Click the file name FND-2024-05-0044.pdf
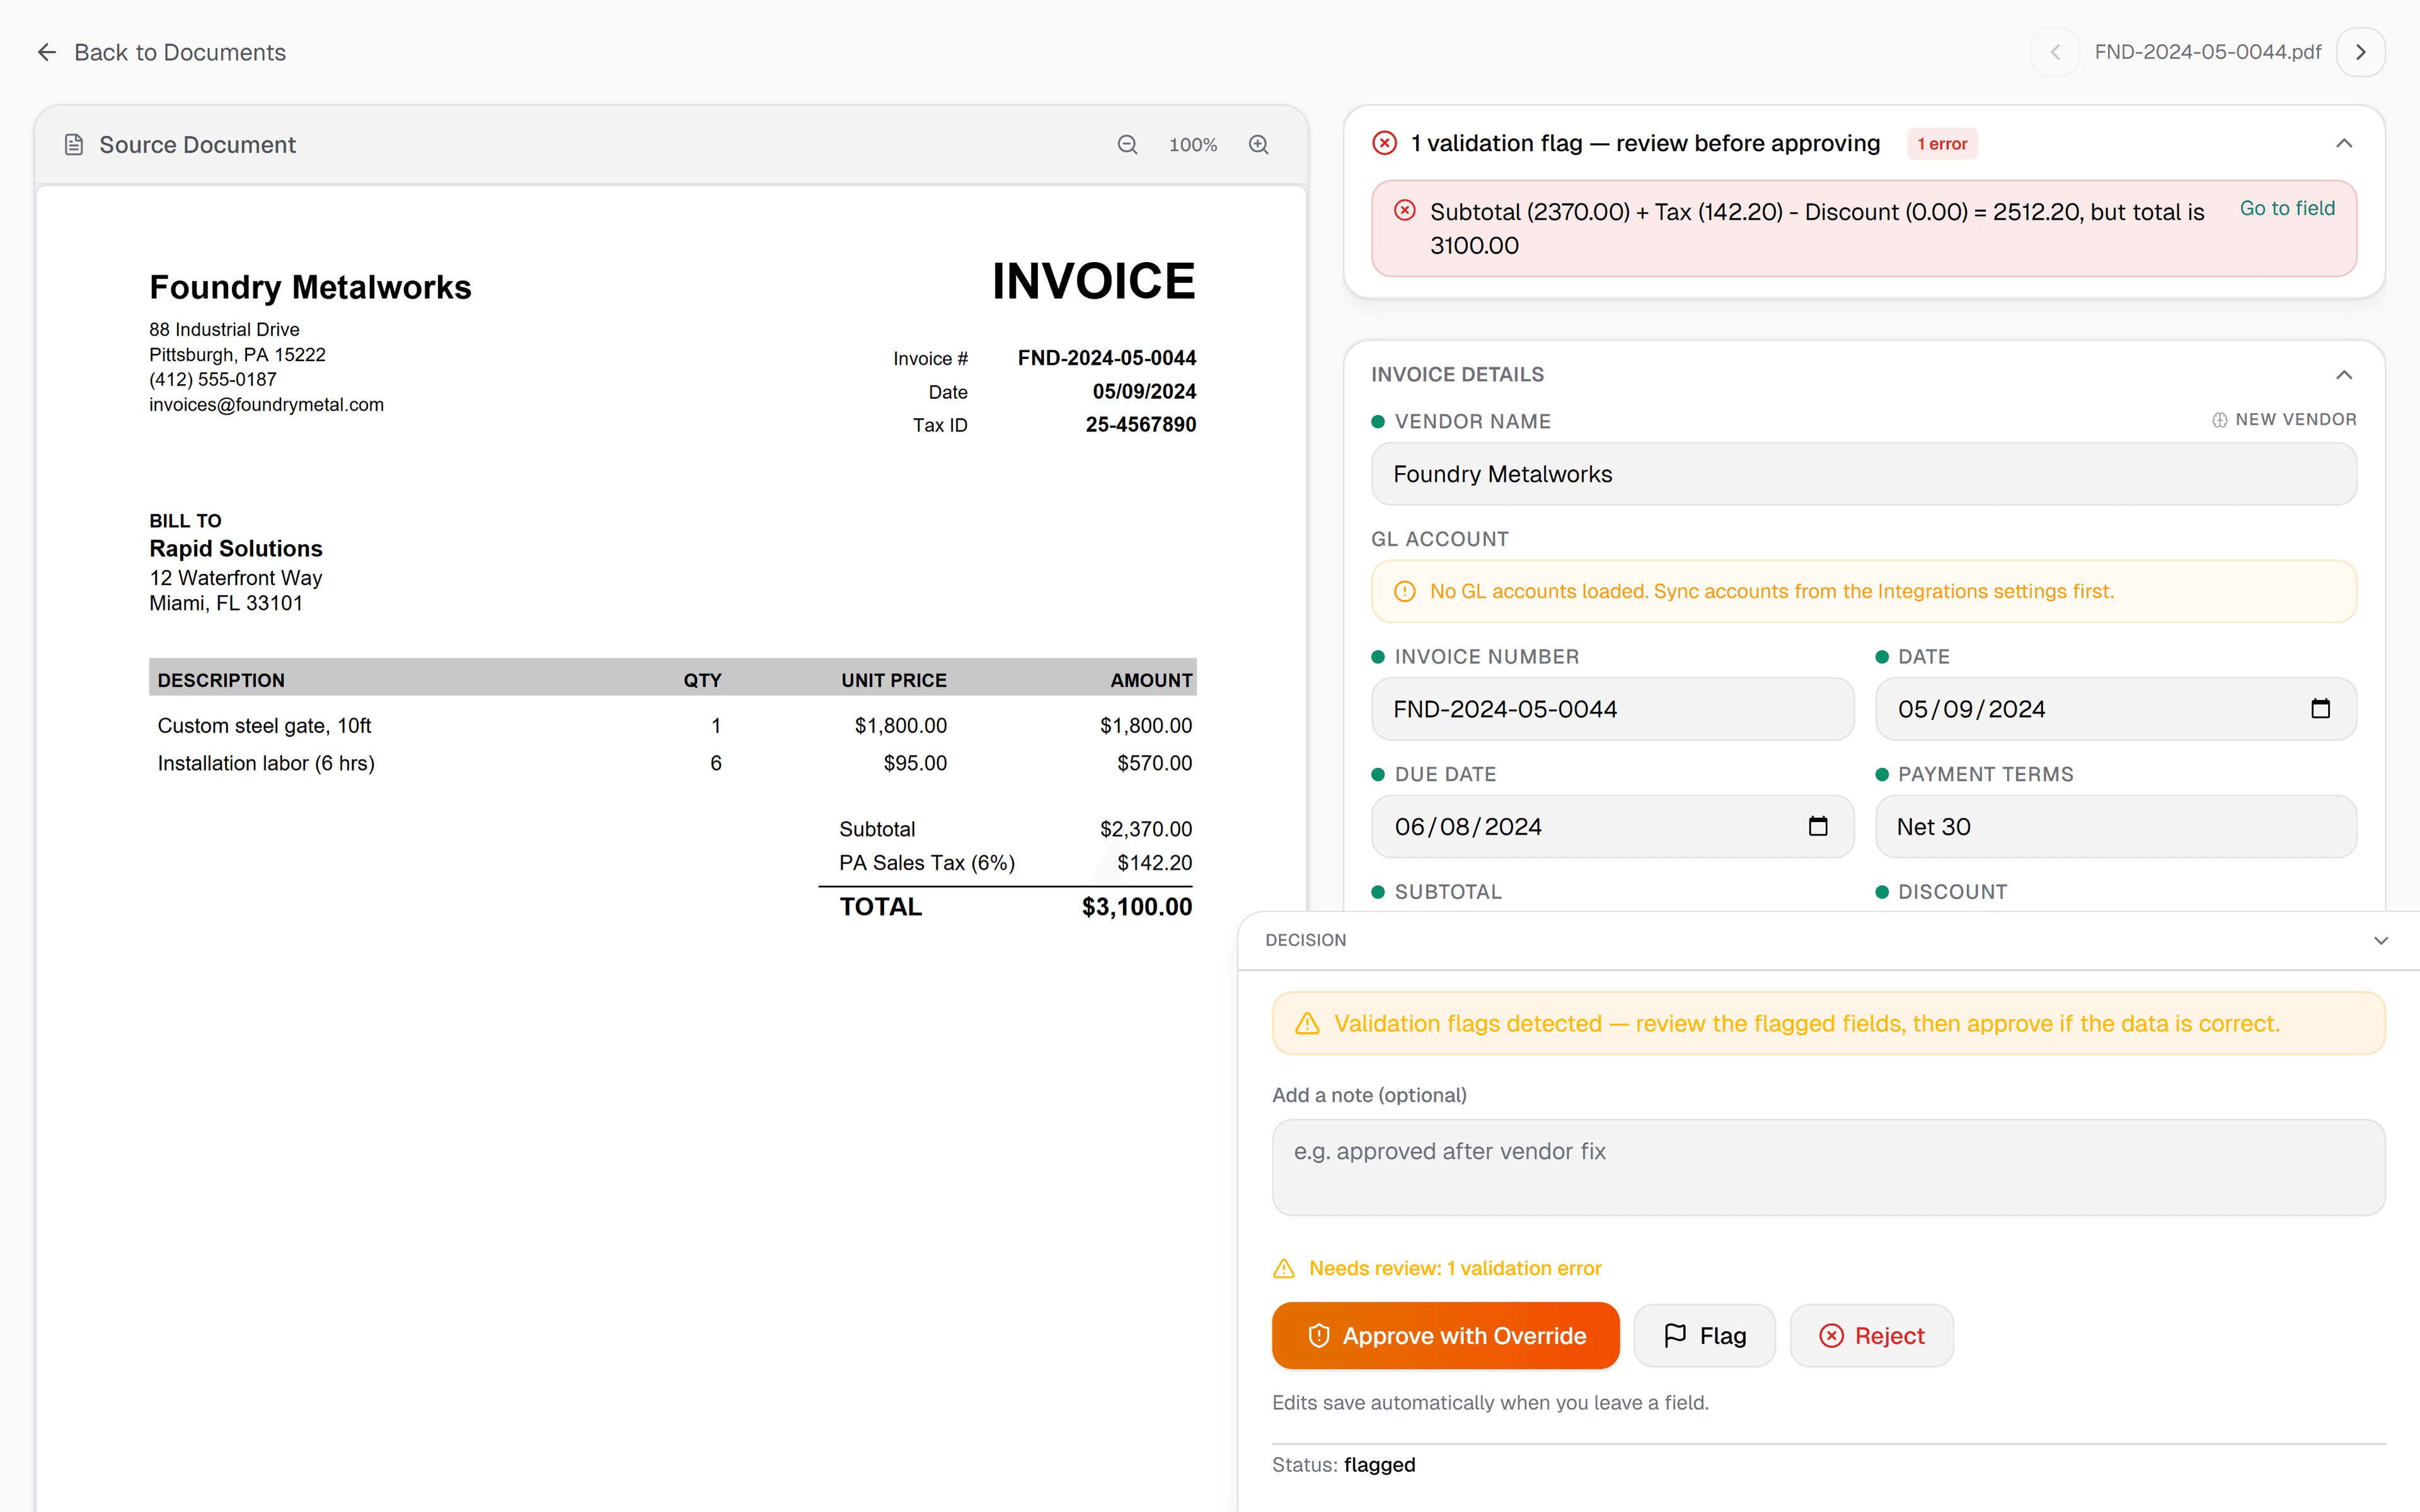Image resolution: width=2420 pixels, height=1512 pixels. pyautogui.click(x=2207, y=52)
